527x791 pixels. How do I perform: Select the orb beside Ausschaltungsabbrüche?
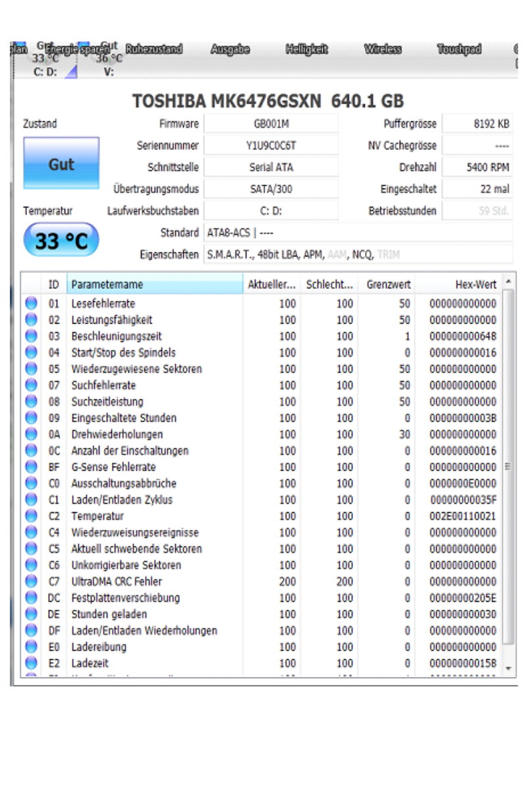(x=31, y=483)
